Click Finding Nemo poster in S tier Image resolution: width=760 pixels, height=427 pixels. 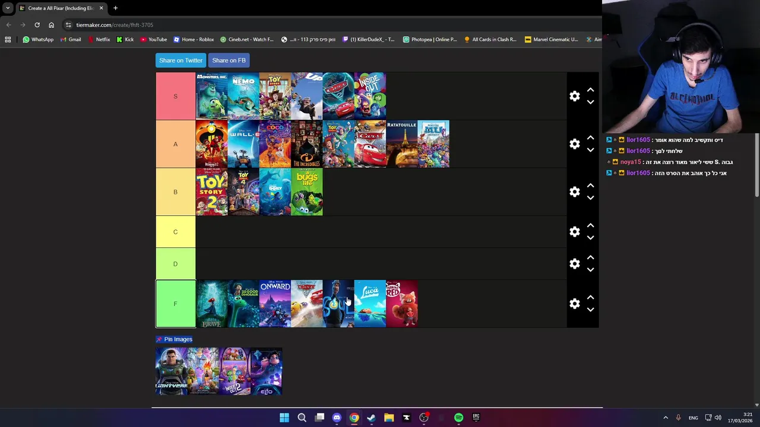pos(243,96)
